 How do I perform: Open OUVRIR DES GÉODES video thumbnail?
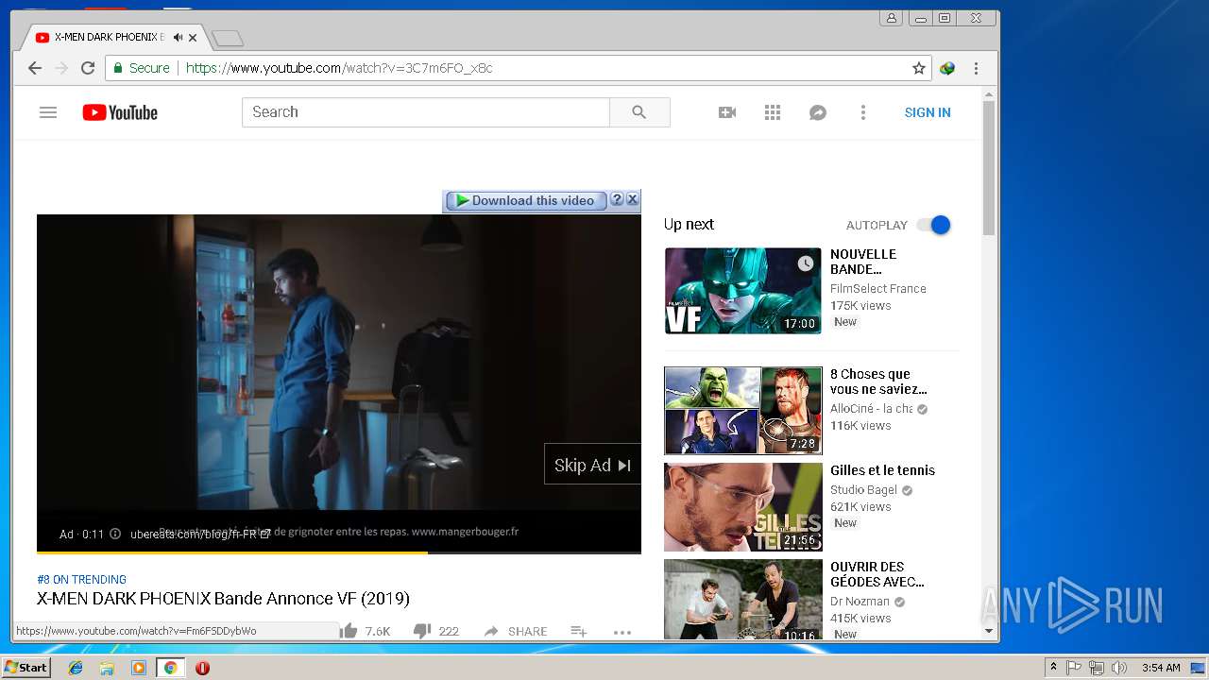(x=743, y=600)
